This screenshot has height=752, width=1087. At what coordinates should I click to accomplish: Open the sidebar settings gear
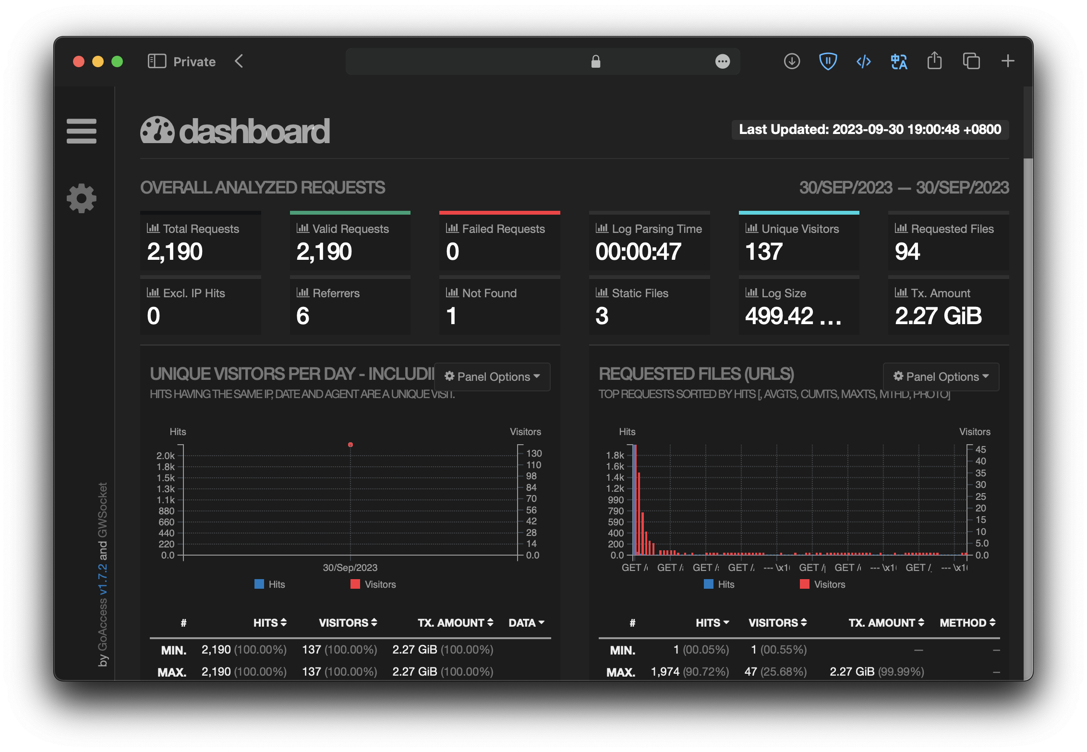[81, 198]
